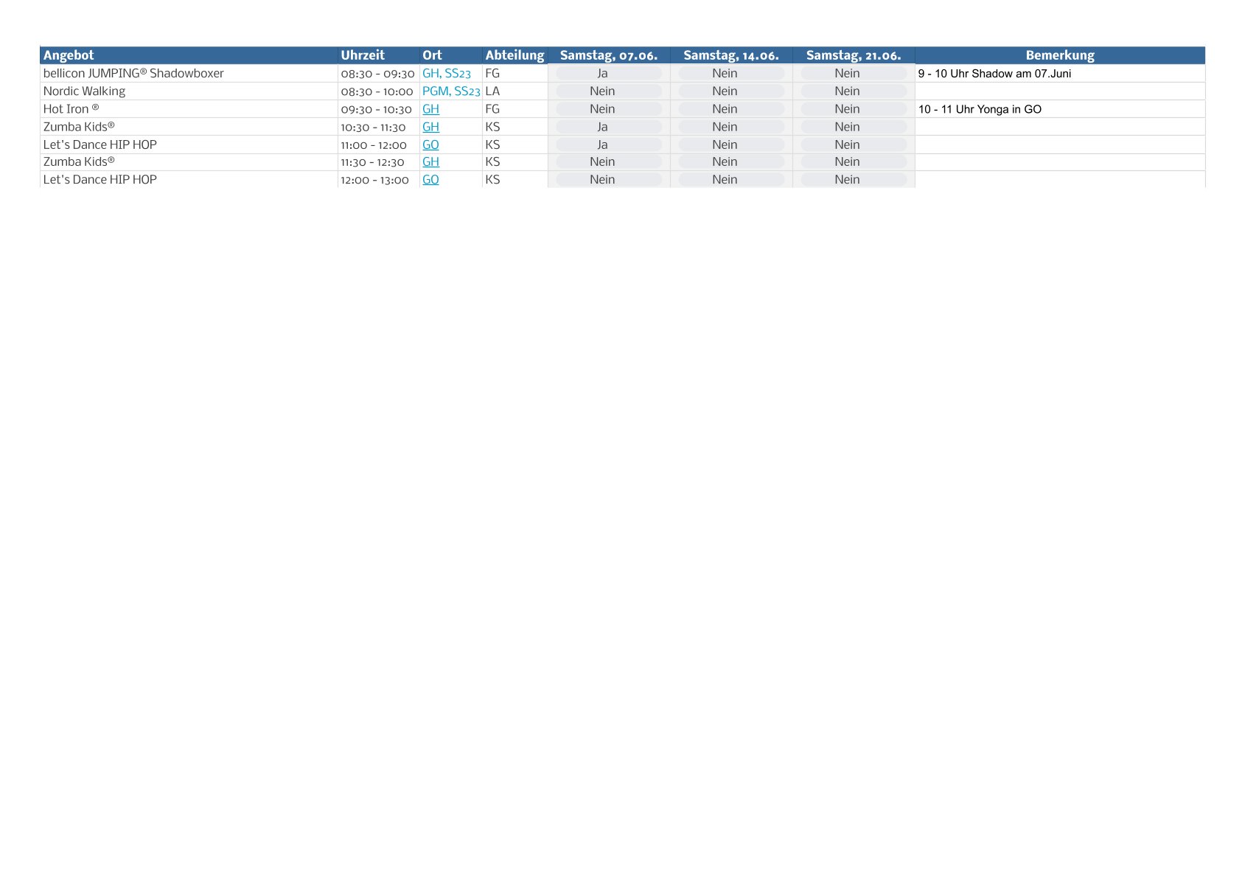The width and height of the screenshot is (1242, 878).
Task: Select the Samstag, 14.06. header
Action: tap(731, 55)
